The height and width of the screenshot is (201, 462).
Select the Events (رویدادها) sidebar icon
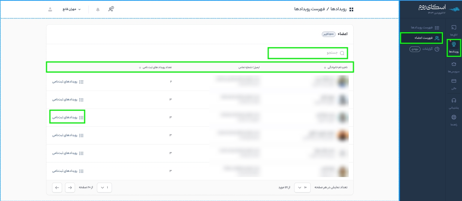(x=454, y=47)
